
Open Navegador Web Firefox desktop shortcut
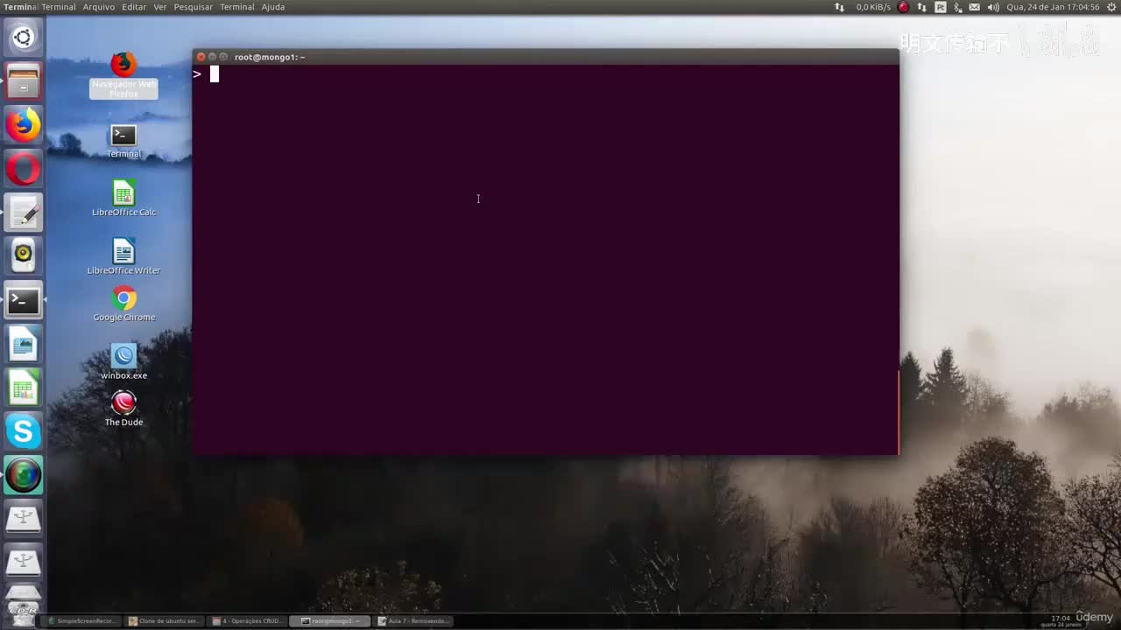point(123,75)
